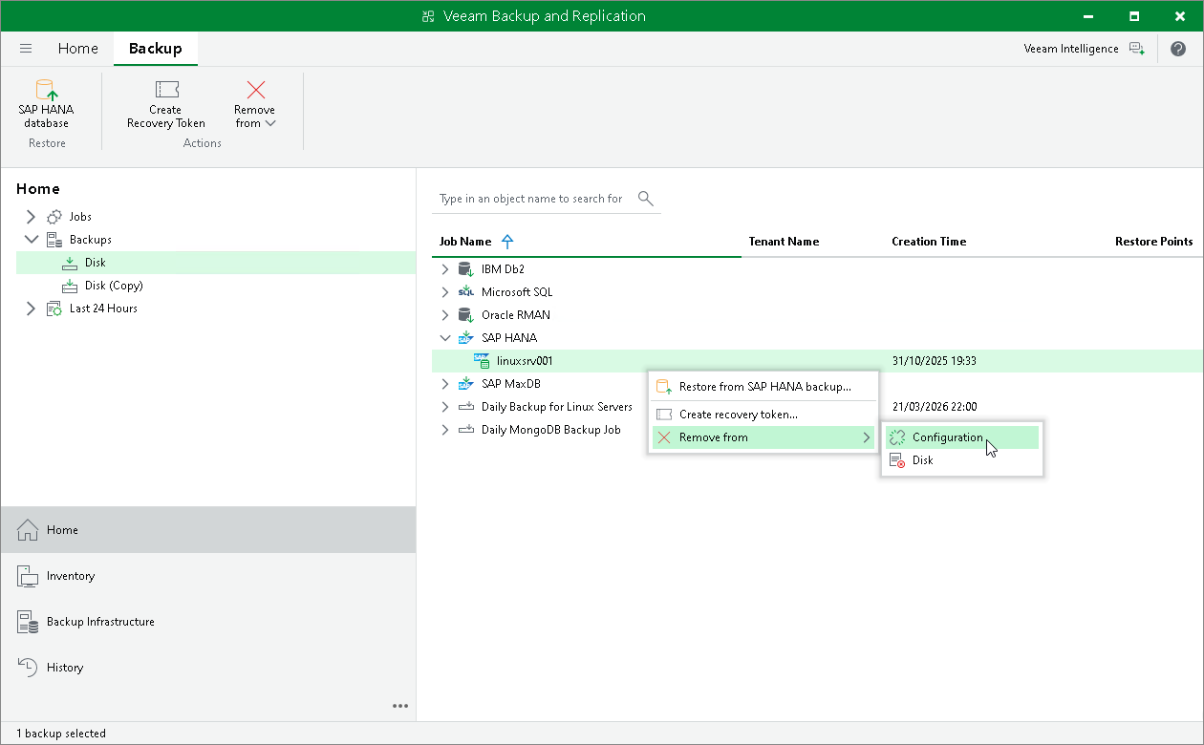Viewport: 1204px width, 745px height.
Task: Click the search magnifier icon
Action: (646, 199)
